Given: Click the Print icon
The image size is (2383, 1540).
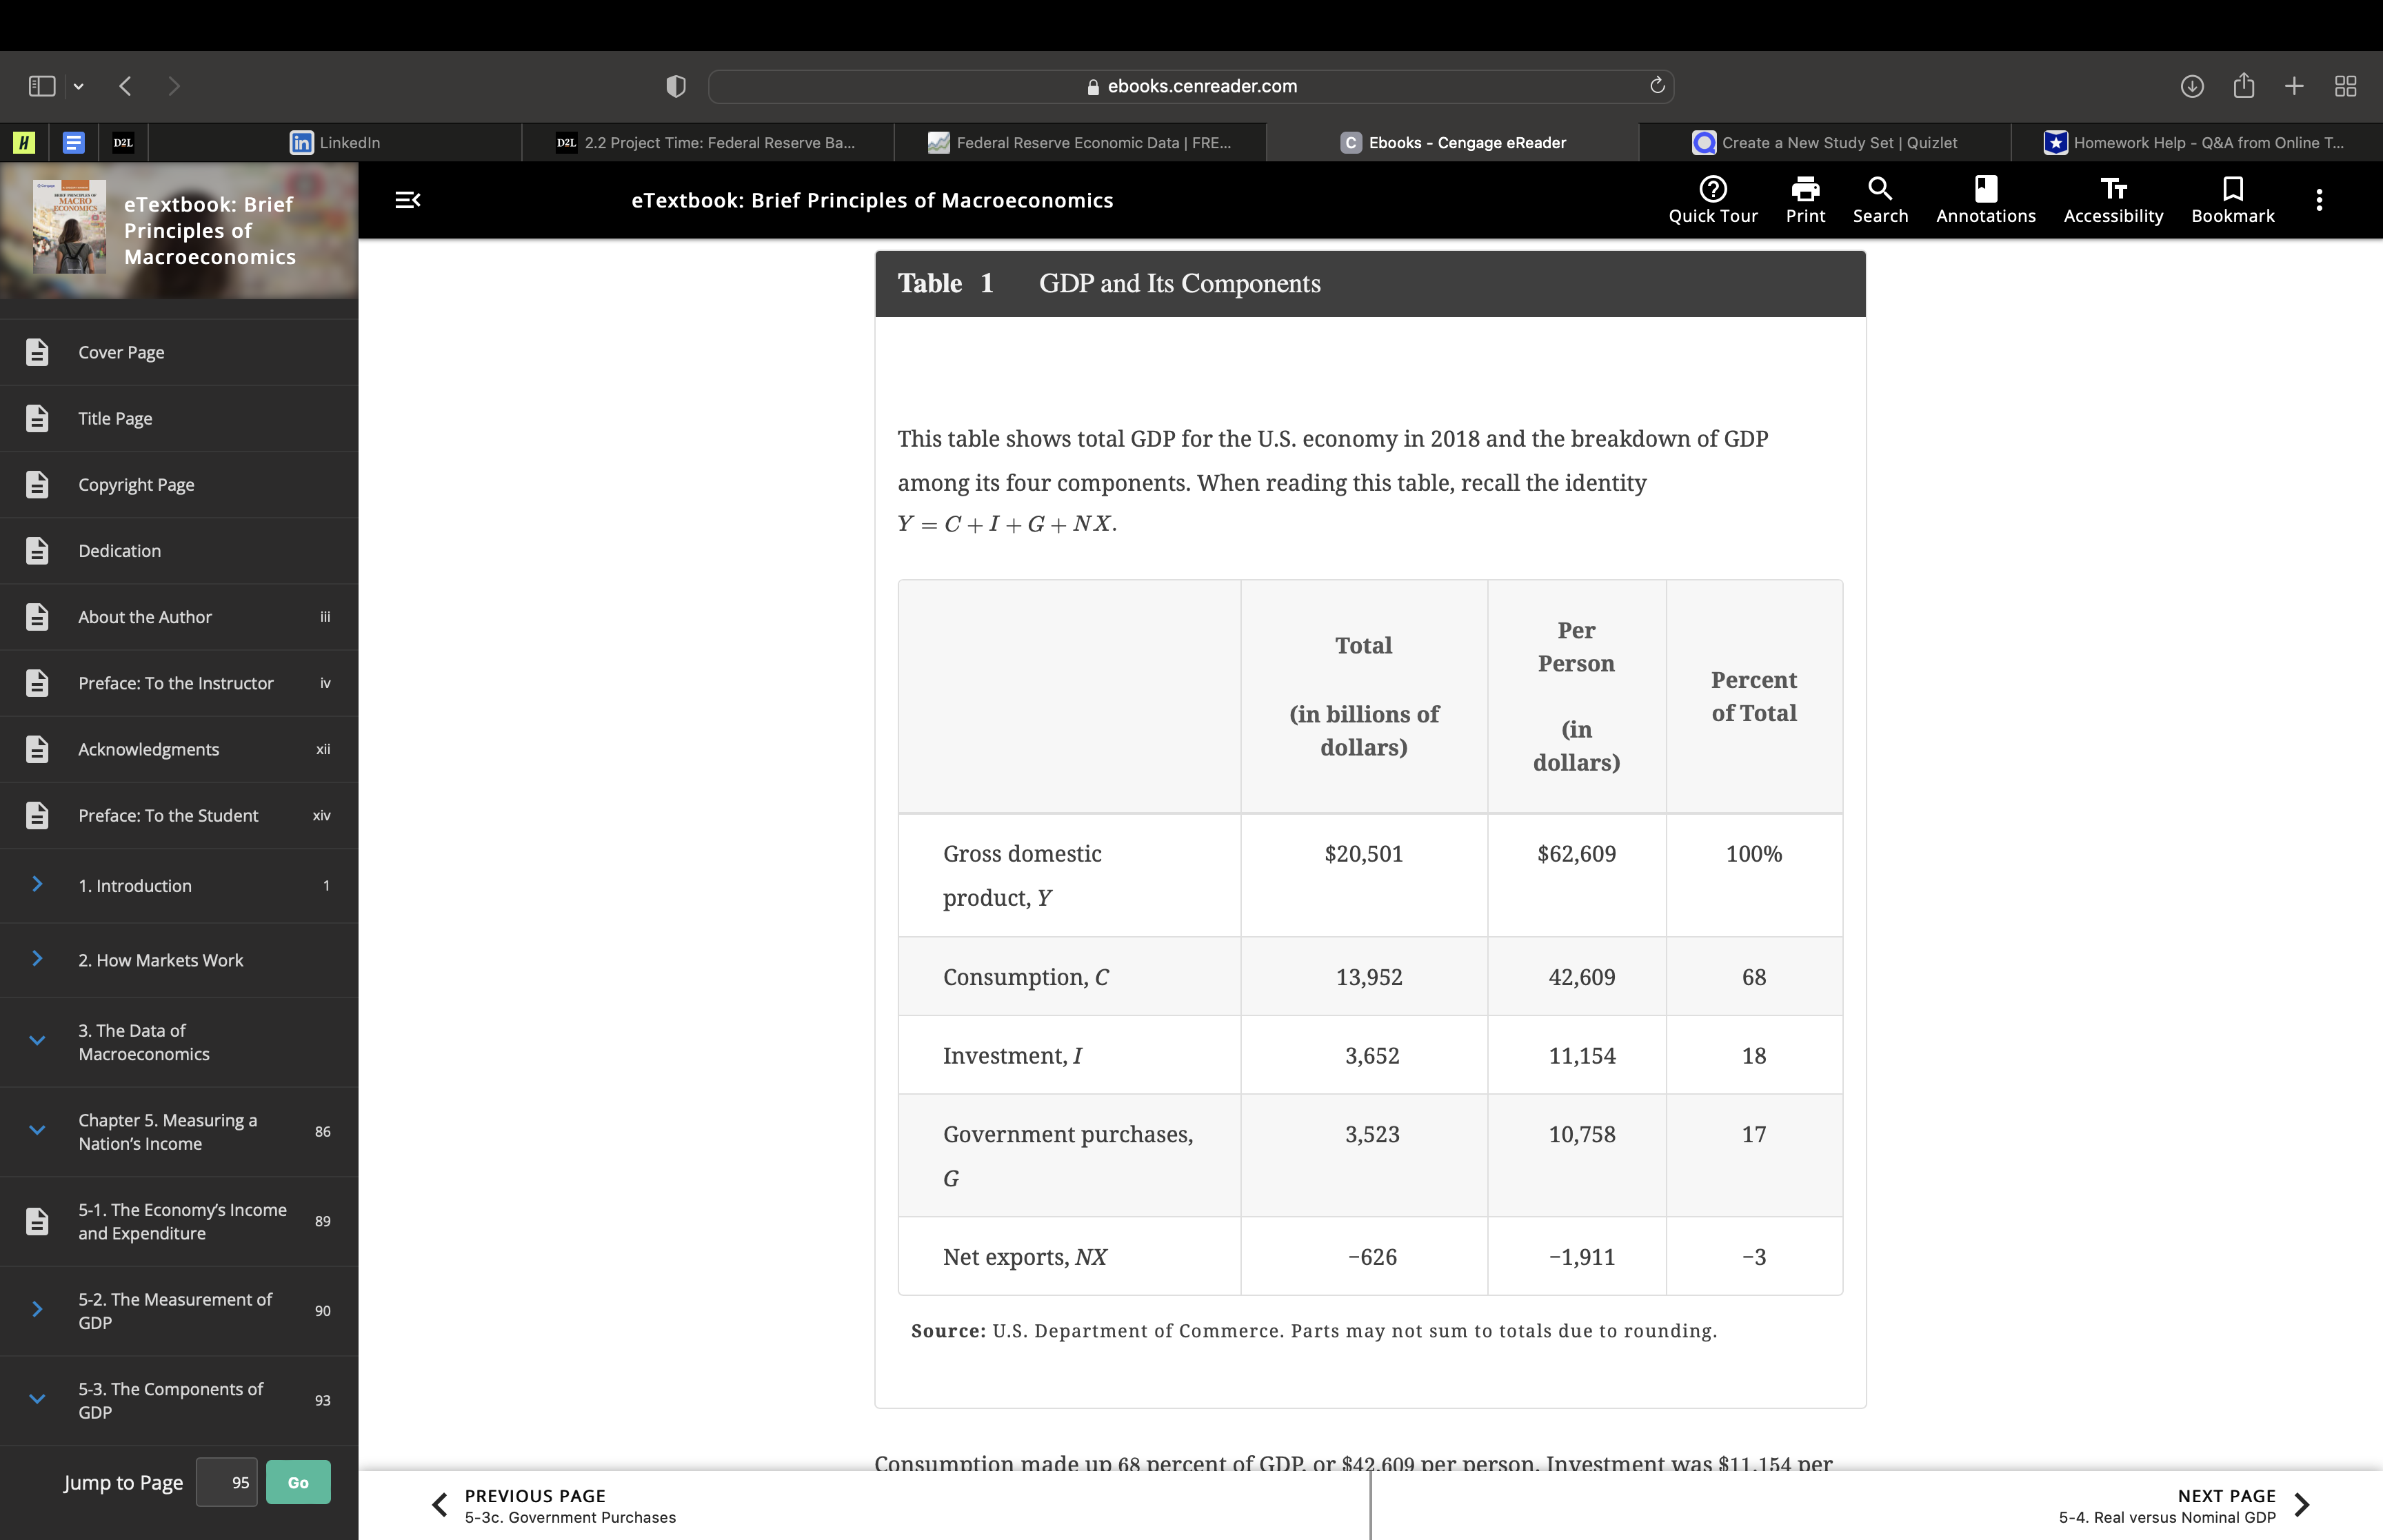Looking at the screenshot, I should point(1805,199).
